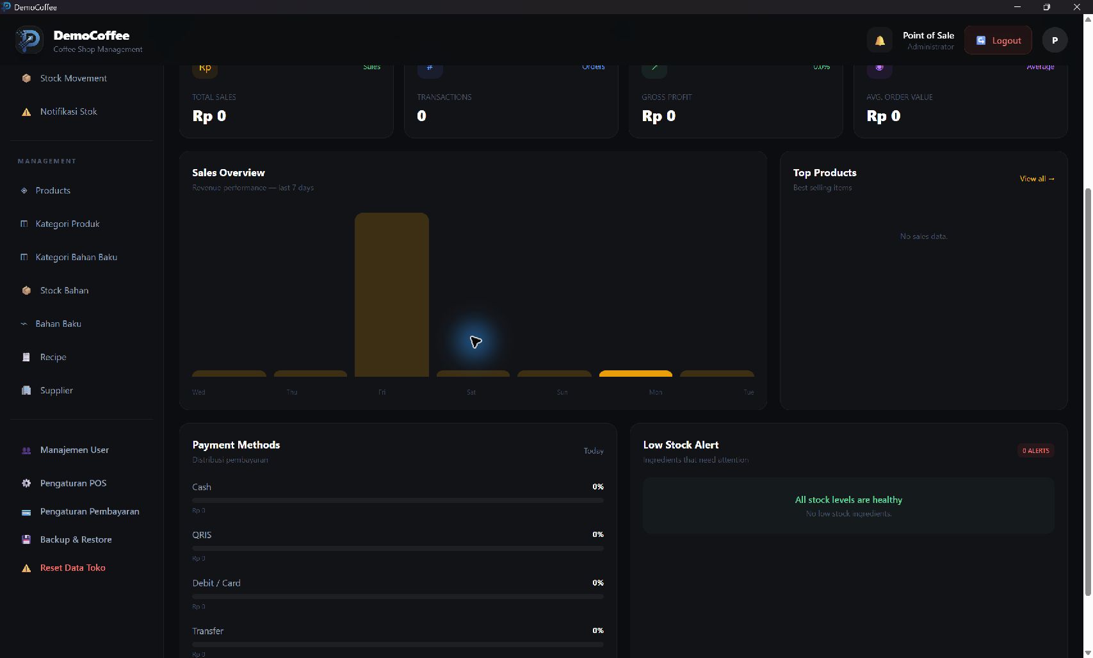Click the Pengaturan POS gear icon
The height and width of the screenshot is (658, 1093).
(26, 483)
